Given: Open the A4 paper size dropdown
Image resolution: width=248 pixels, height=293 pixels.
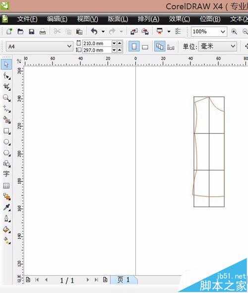Looking at the screenshot, I should tap(40, 46).
